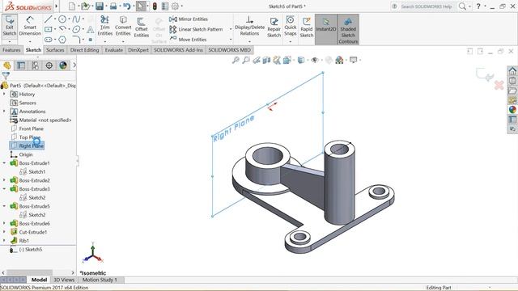The height and width of the screenshot is (291, 518).
Task: Select the Spline tool
Action: point(76,19)
